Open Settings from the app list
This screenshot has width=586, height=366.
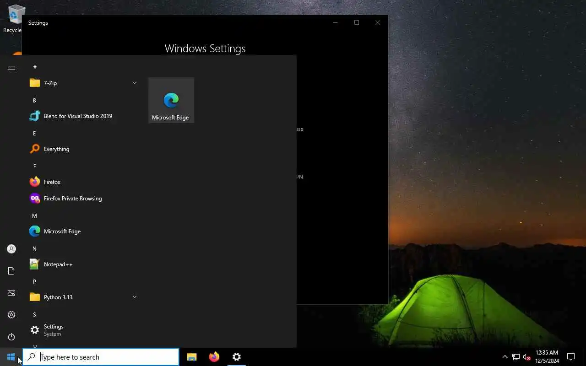pos(83,330)
